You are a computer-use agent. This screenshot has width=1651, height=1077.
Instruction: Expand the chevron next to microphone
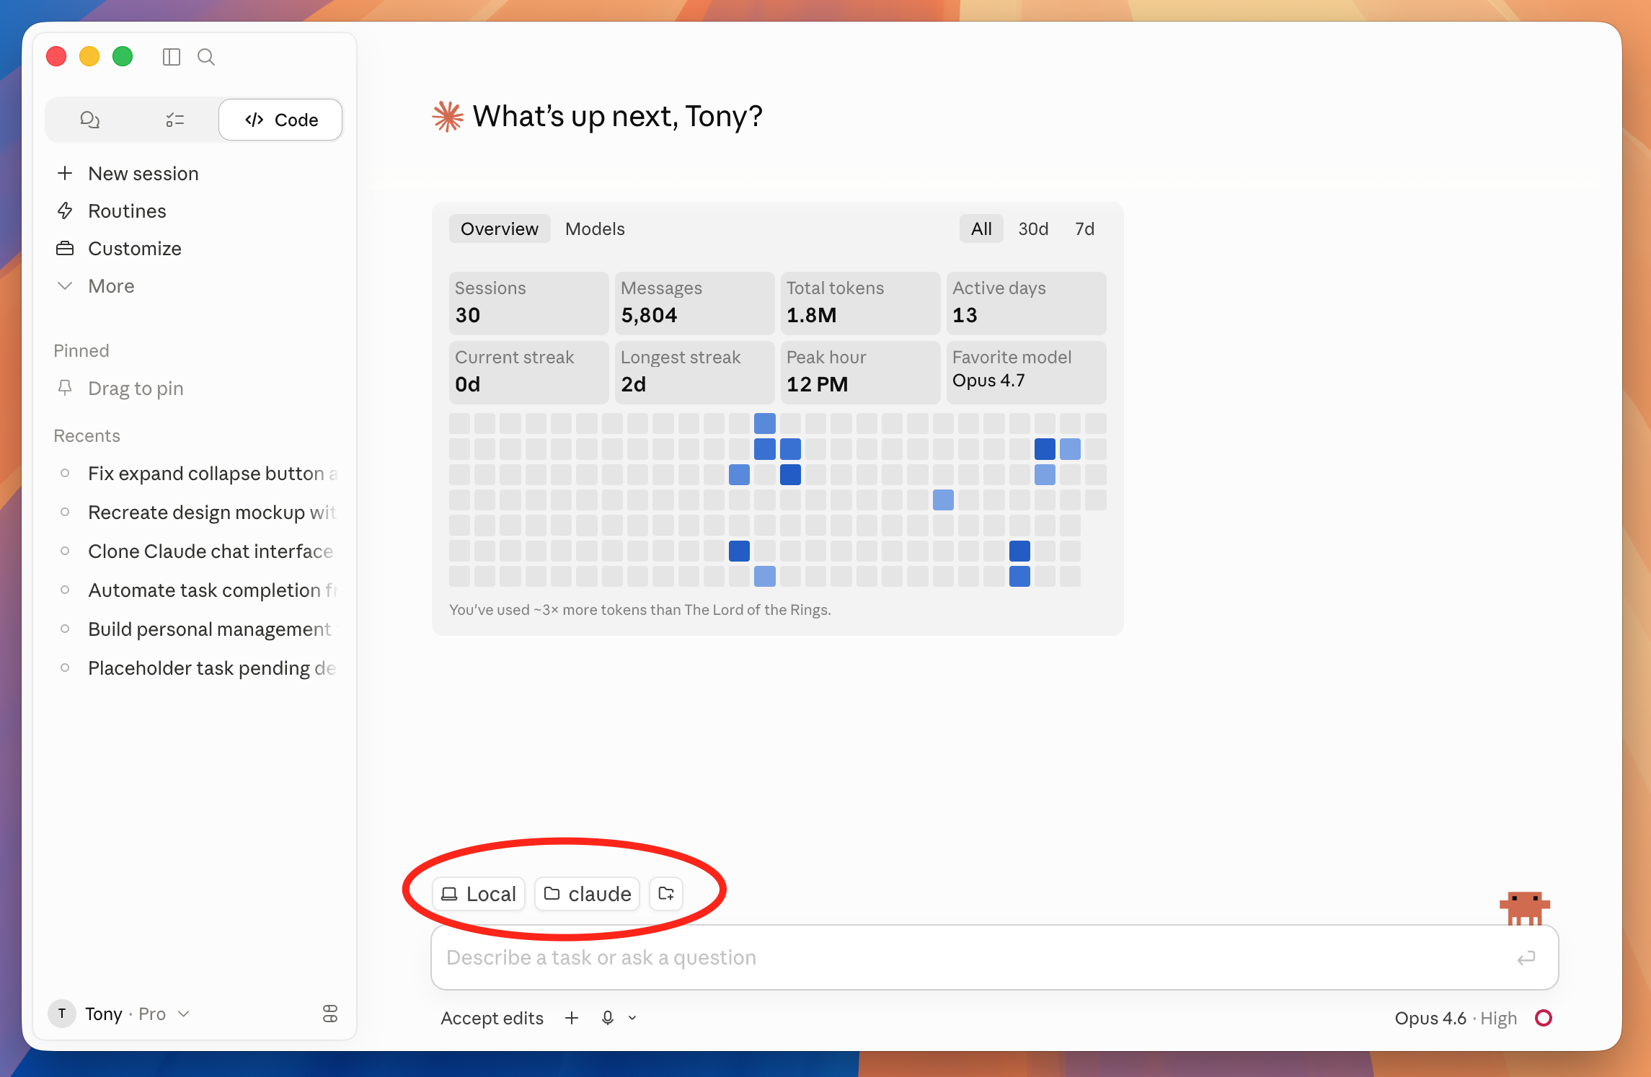point(632,1019)
